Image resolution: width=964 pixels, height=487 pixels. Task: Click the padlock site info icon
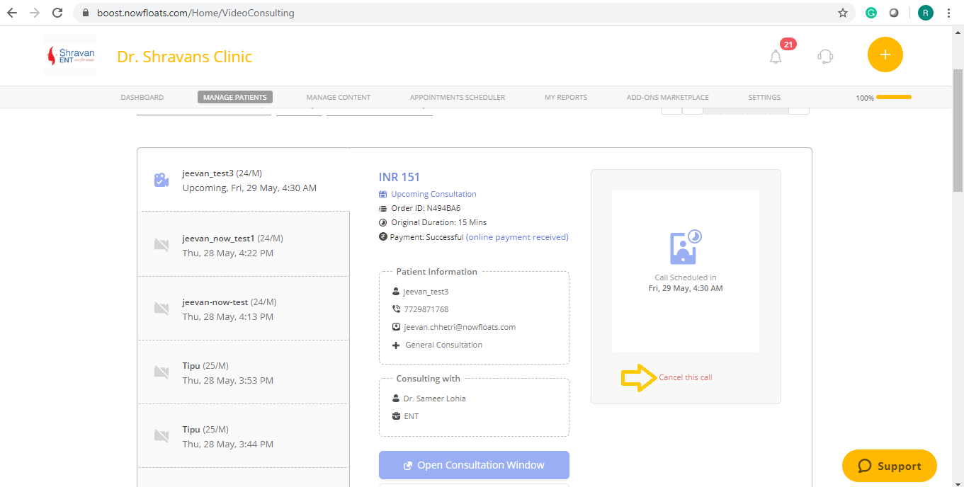pos(86,13)
